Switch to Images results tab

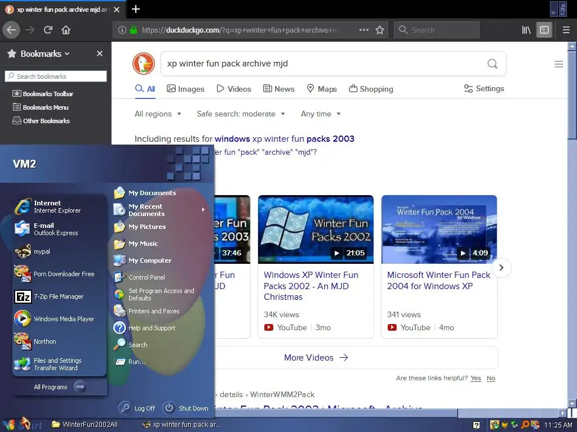click(185, 89)
